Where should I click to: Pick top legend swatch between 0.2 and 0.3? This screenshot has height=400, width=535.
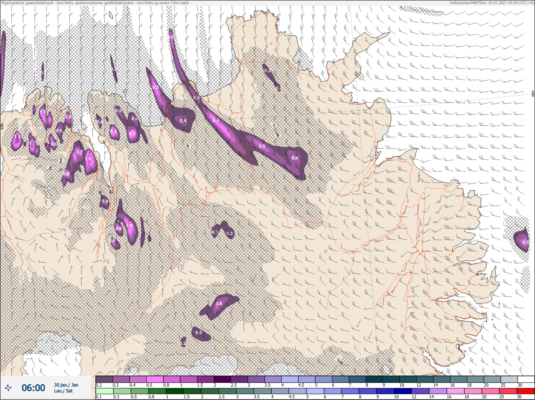[x=104, y=379]
